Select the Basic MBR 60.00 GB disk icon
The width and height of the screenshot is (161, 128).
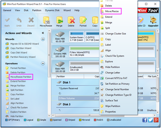tap(60, 34)
